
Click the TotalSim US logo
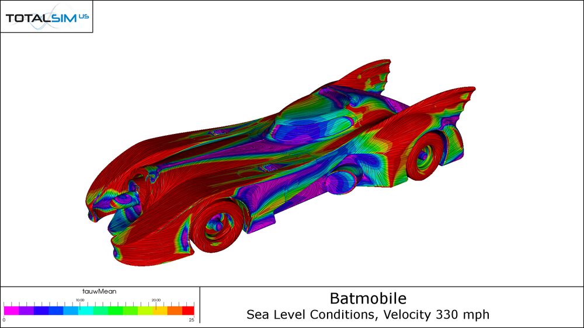pyautogui.click(x=47, y=17)
